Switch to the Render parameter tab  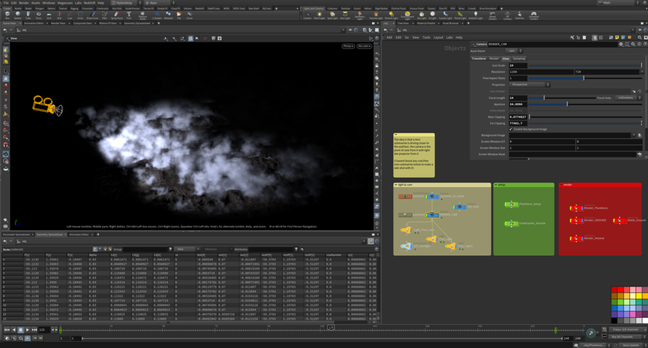coord(494,59)
